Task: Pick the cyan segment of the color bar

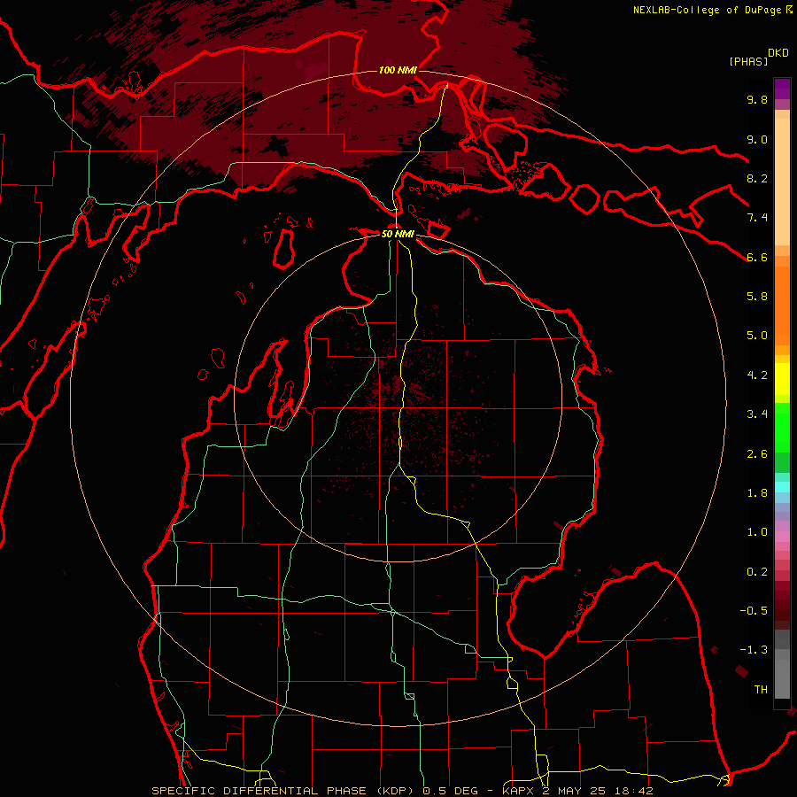Action: [x=782, y=487]
